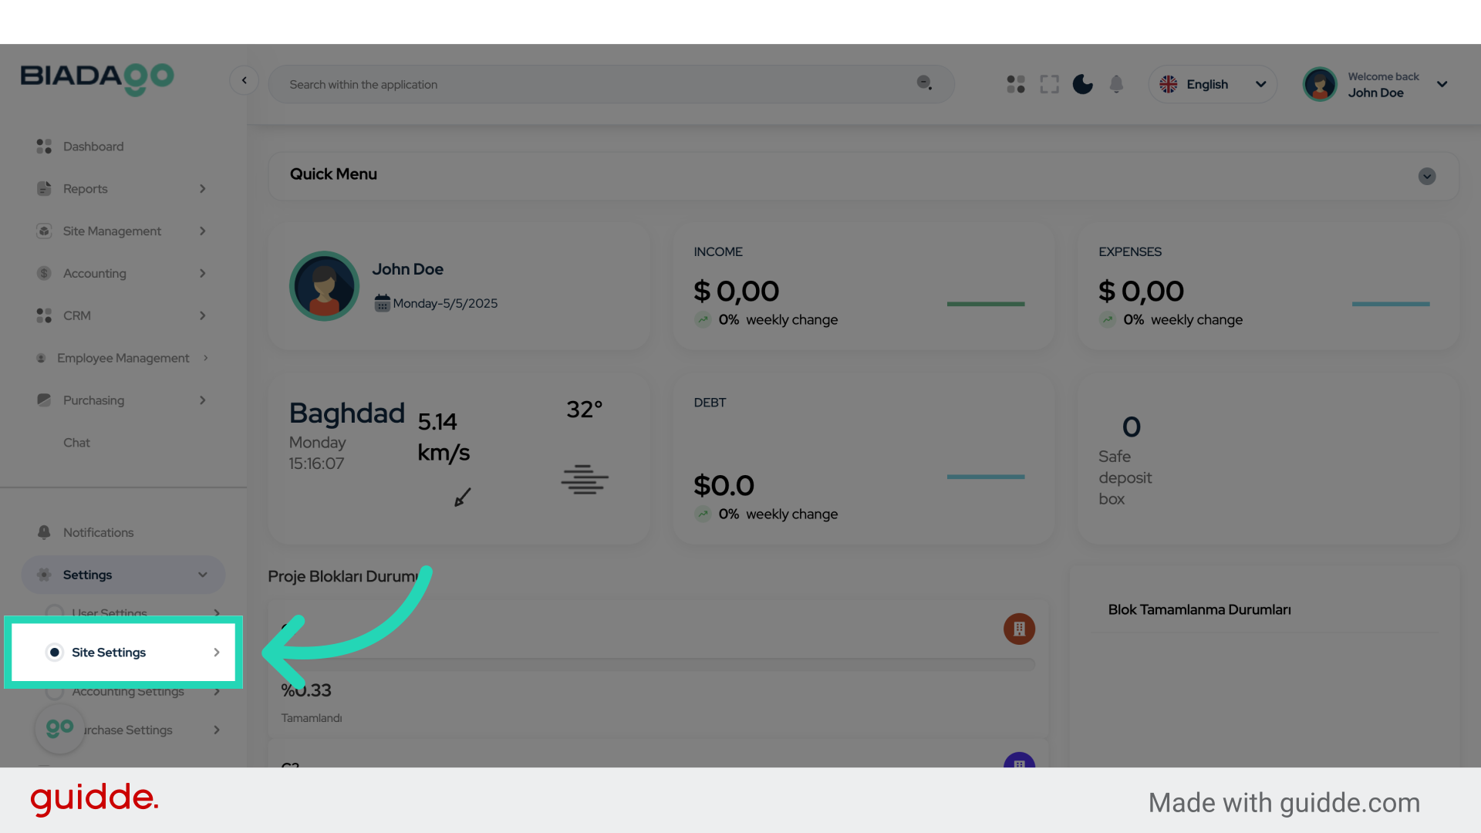The width and height of the screenshot is (1481, 833).
Task: Click the BIADAGO logo
Action: 97,78
